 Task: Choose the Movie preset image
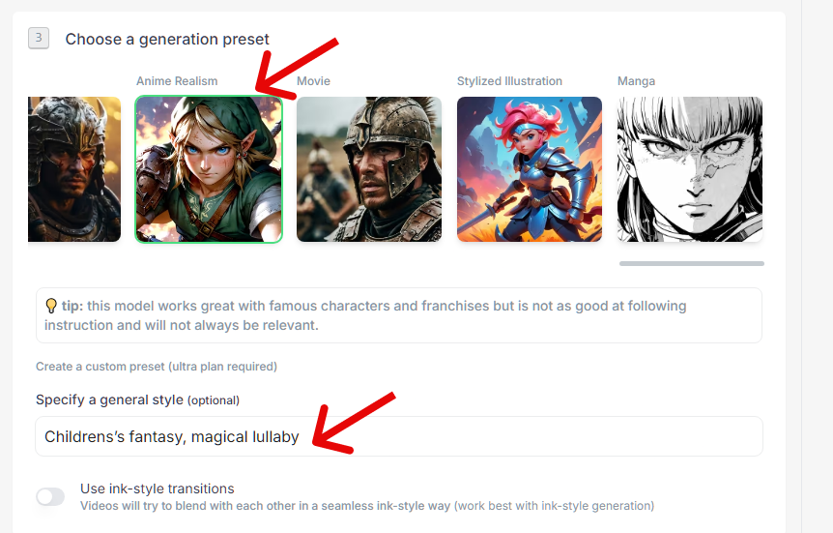(369, 169)
